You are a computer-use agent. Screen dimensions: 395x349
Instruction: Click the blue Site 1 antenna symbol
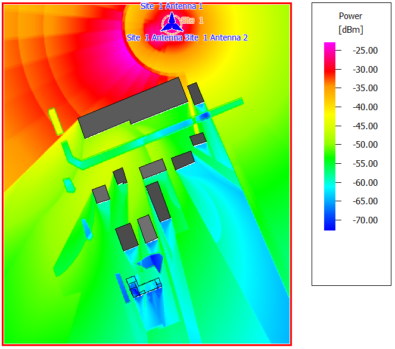click(172, 23)
